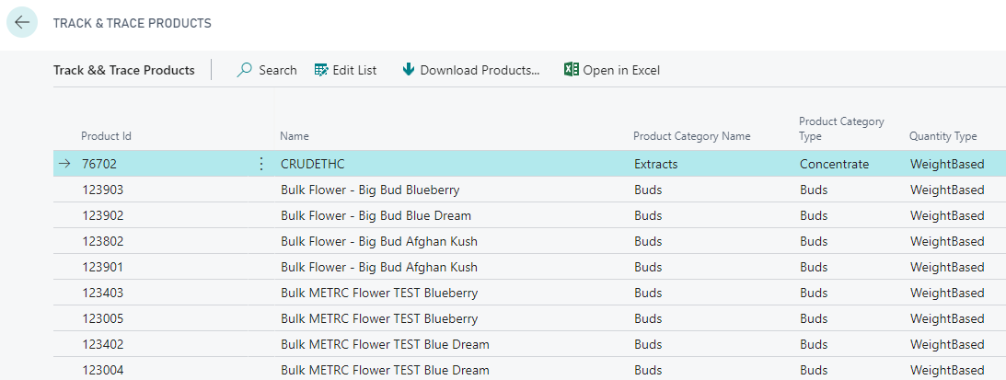Open product 123903 link
The width and height of the screenshot is (1006, 380).
[102, 190]
